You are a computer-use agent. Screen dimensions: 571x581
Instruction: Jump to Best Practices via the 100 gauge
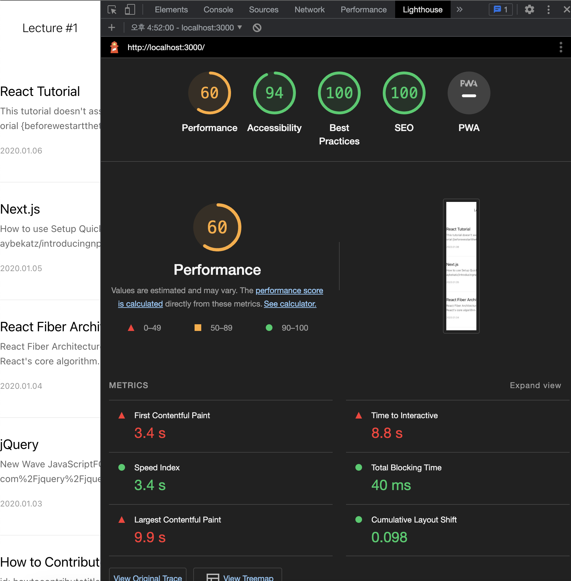(x=339, y=93)
